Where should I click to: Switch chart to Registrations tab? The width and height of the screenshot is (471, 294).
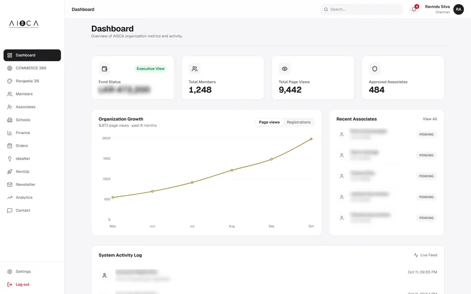pyautogui.click(x=298, y=122)
